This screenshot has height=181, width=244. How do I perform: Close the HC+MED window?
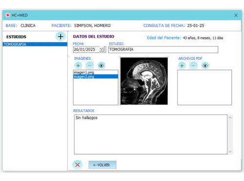(x=236, y=15)
